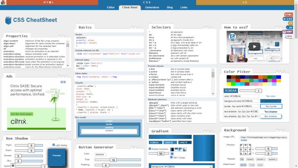Click the Box Shadow Preview box
The height and width of the screenshot is (168, 298).
[x=57, y=157]
